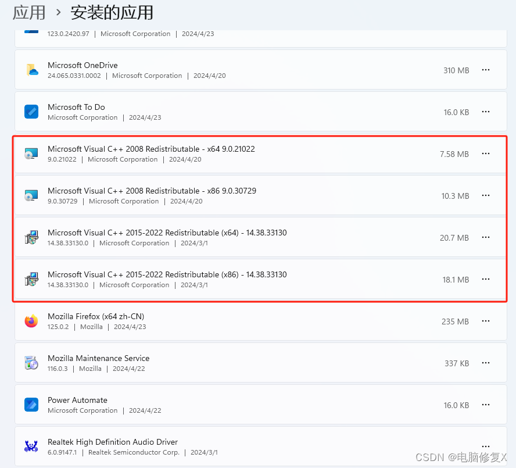Screen dimensions: 516x468
Task: Click the 16.0 KB size of Microsoft To Do
Action: point(456,112)
